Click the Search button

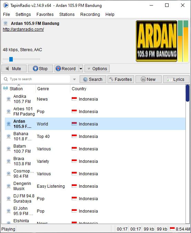[93, 79]
